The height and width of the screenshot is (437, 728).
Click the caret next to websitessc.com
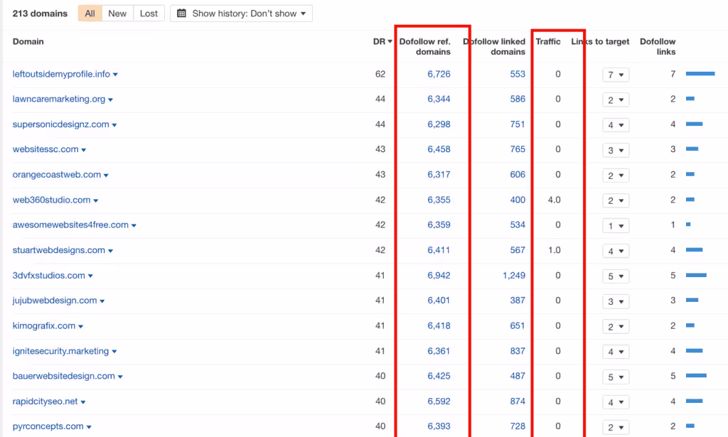coord(84,150)
